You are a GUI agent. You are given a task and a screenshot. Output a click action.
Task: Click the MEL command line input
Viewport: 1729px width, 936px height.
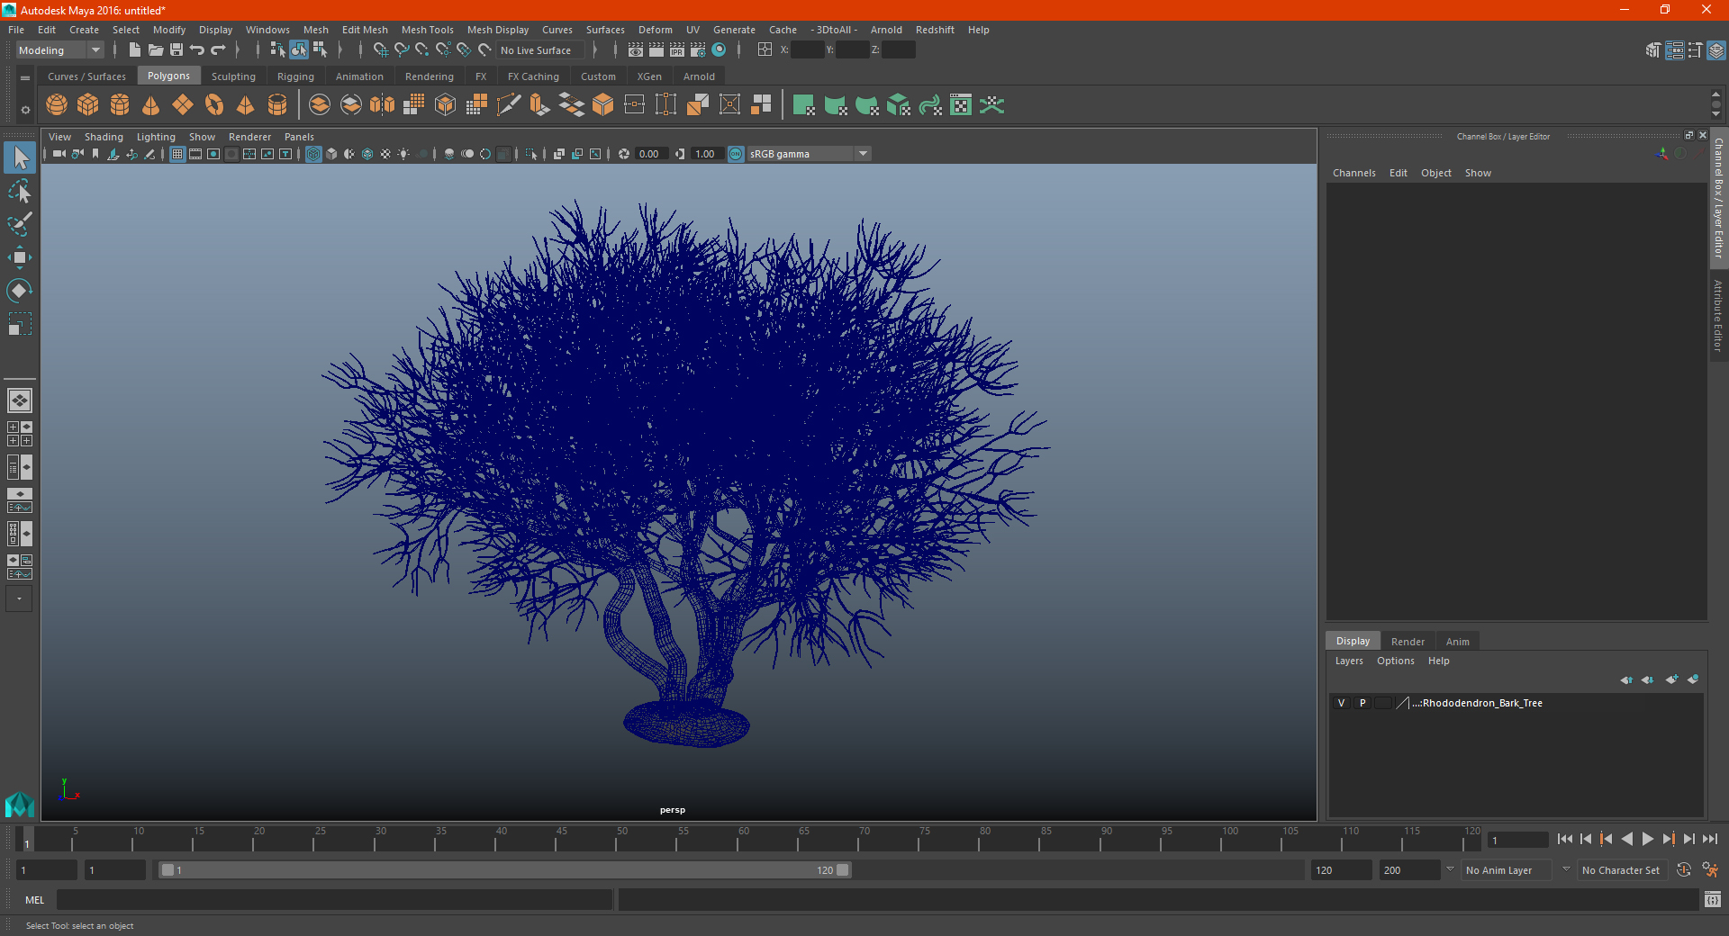335,900
